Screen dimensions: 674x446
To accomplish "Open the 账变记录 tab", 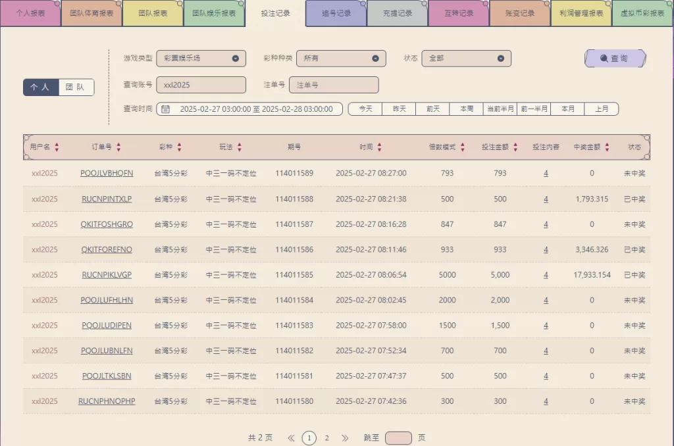I will [x=520, y=13].
